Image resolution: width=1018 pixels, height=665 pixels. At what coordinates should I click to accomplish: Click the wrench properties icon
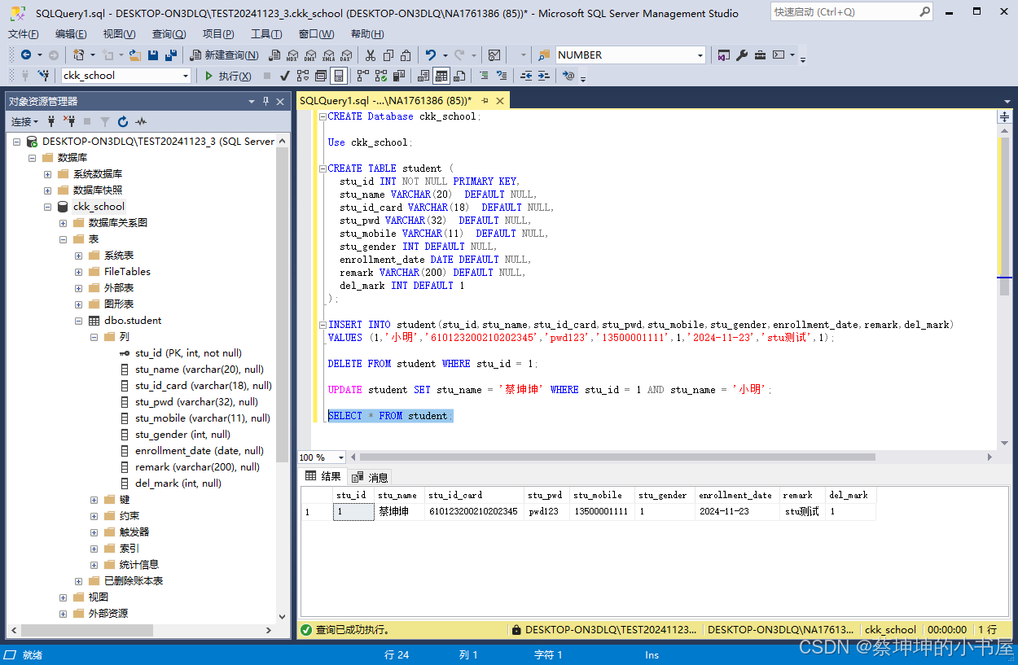[741, 55]
